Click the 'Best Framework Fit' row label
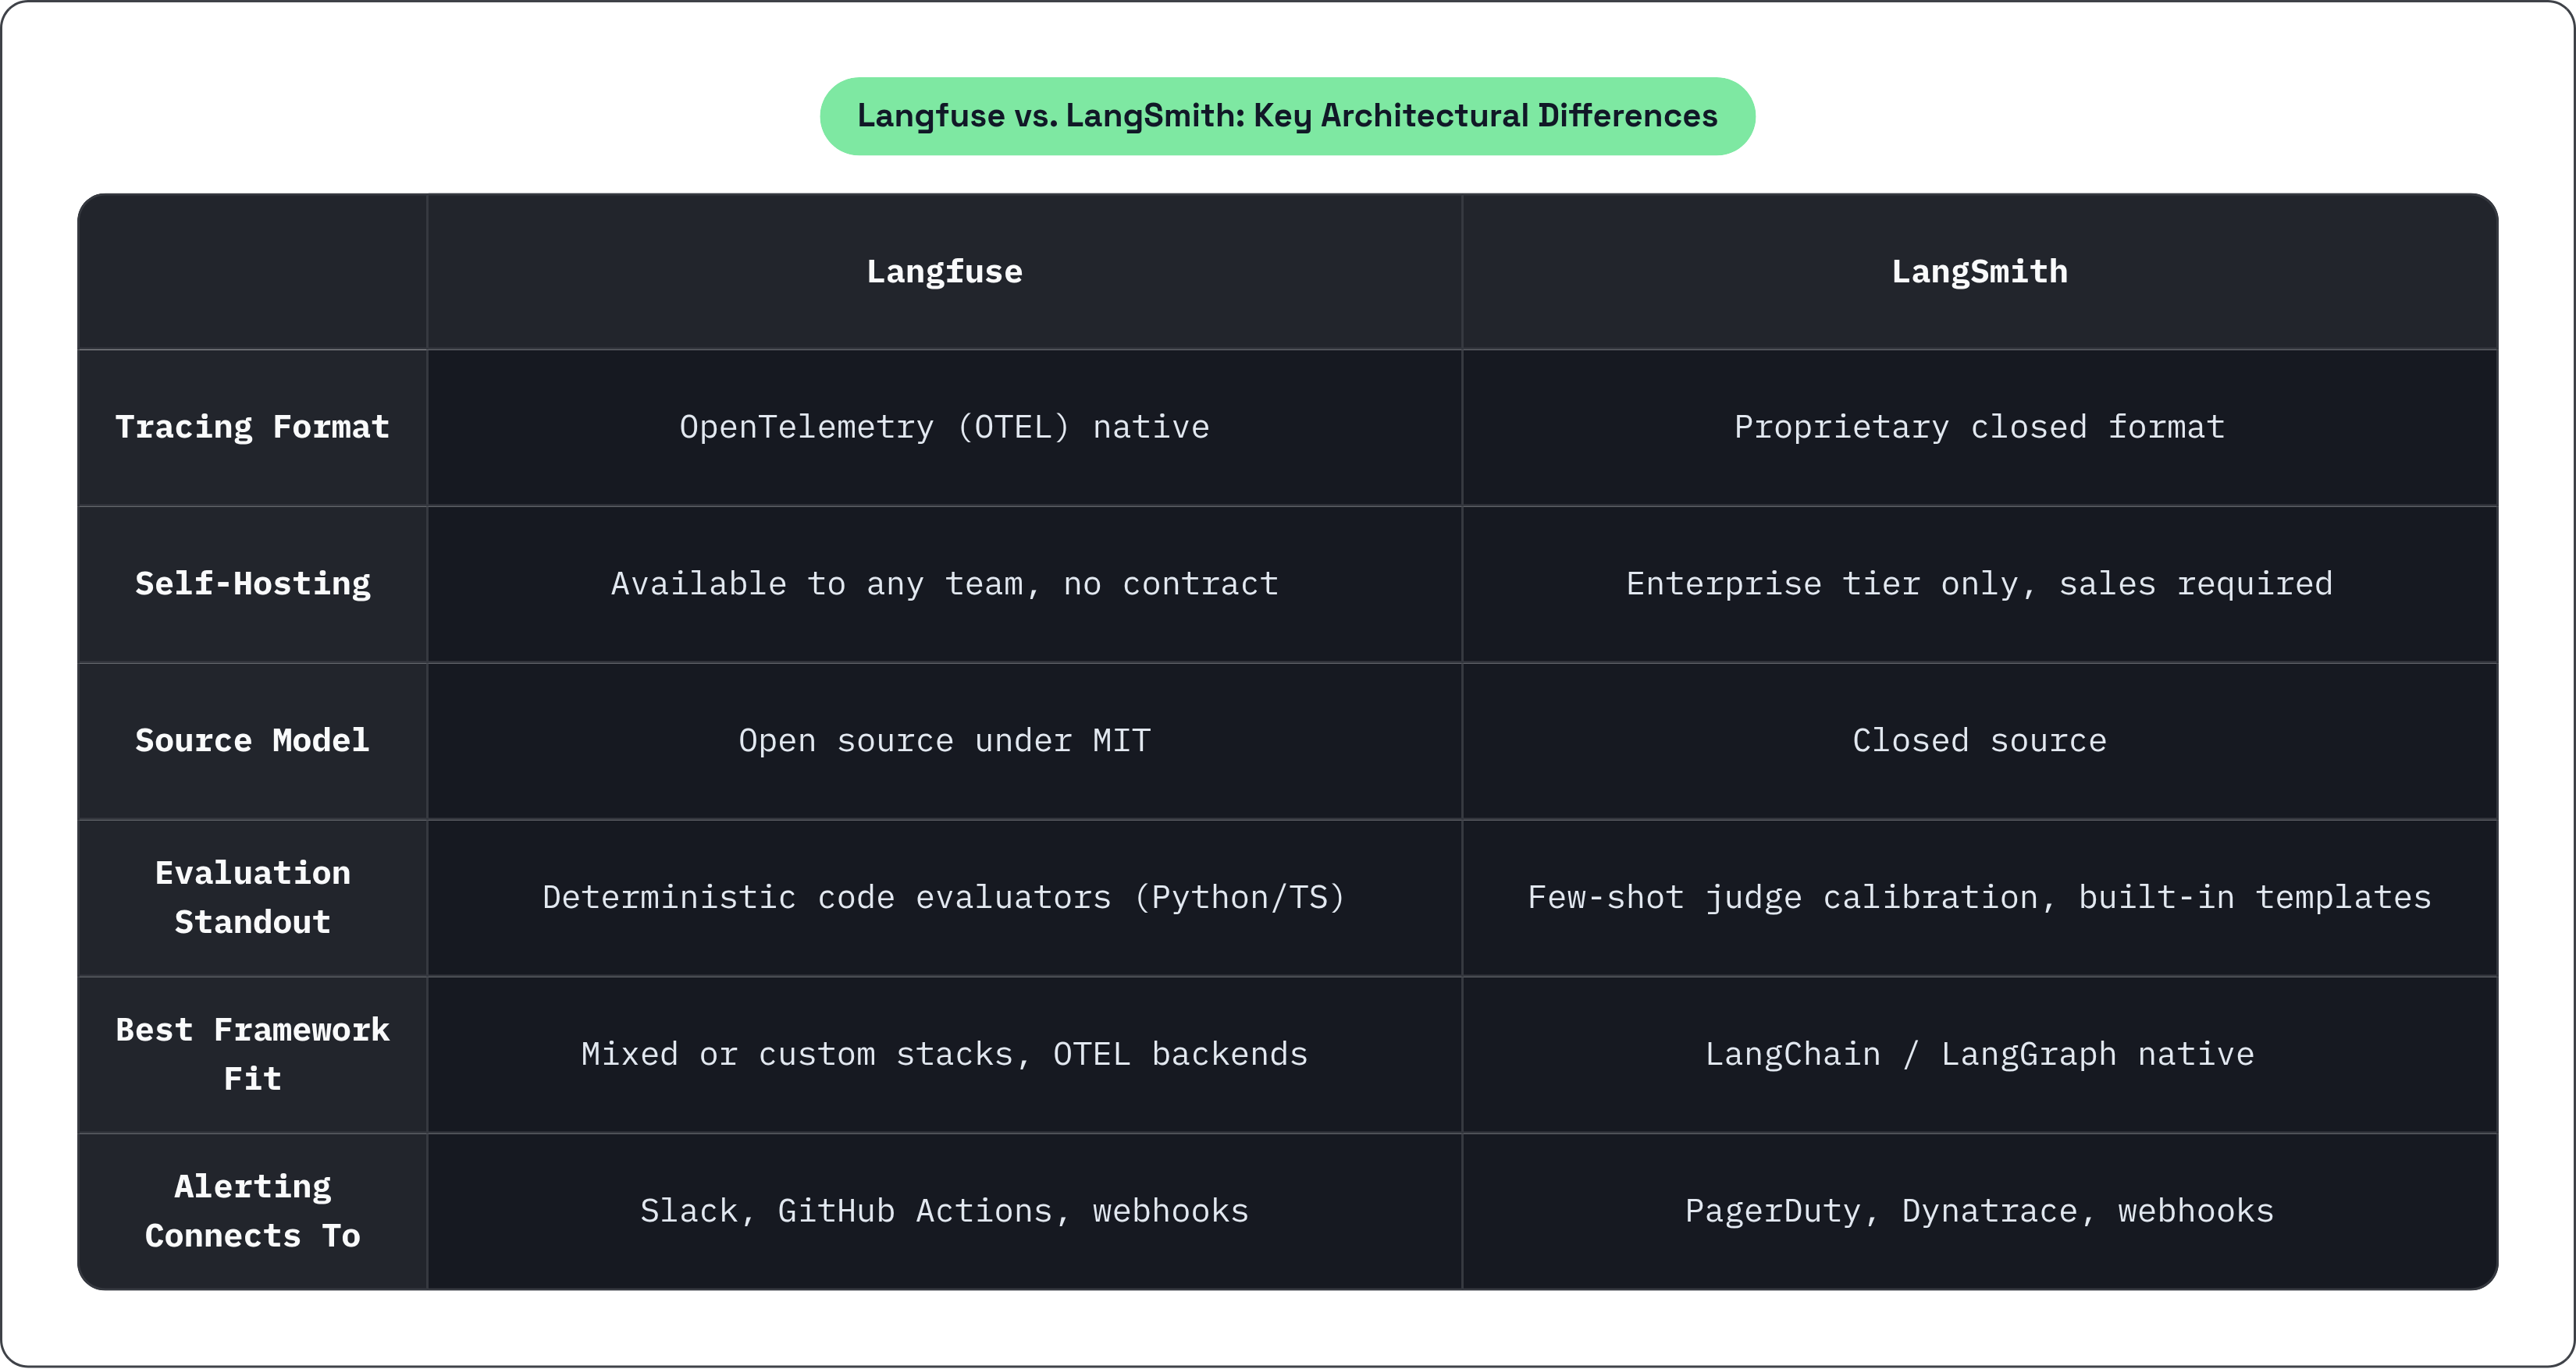The height and width of the screenshot is (1369, 2576). tap(253, 1054)
